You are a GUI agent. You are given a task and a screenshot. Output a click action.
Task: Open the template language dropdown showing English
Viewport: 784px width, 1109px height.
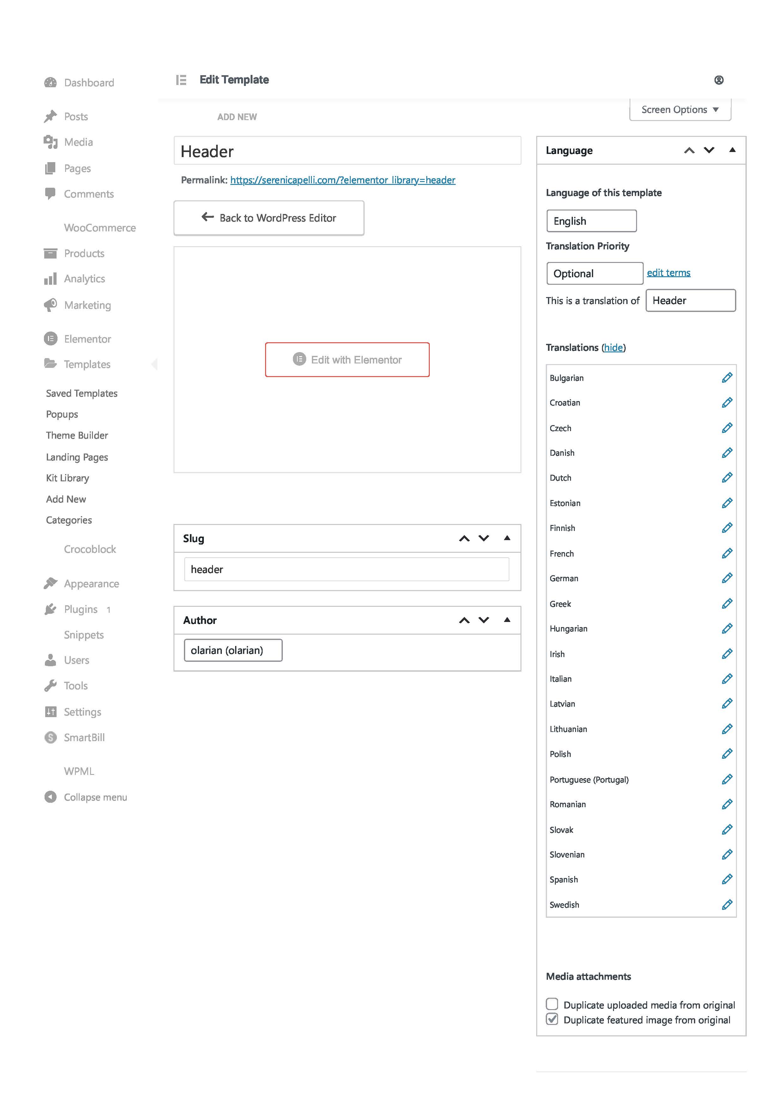[591, 221]
